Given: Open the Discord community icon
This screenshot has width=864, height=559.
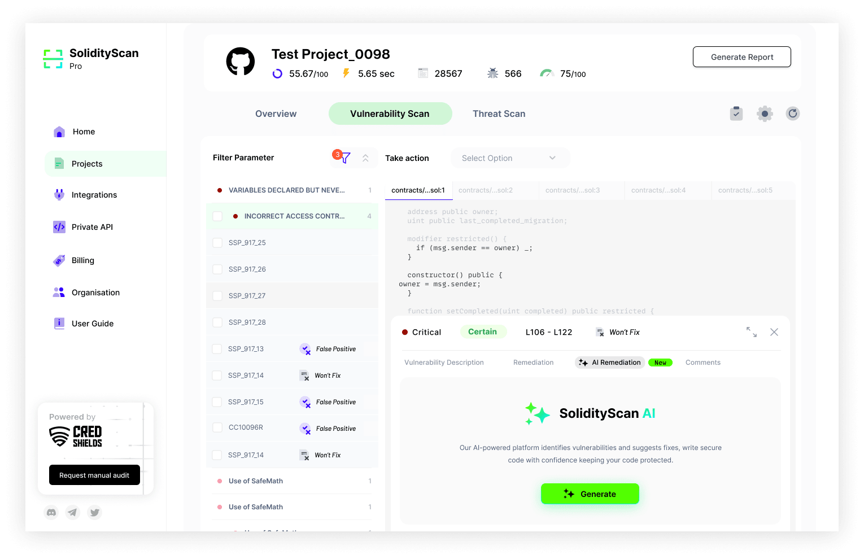Looking at the screenshot, I should point(51,512).
